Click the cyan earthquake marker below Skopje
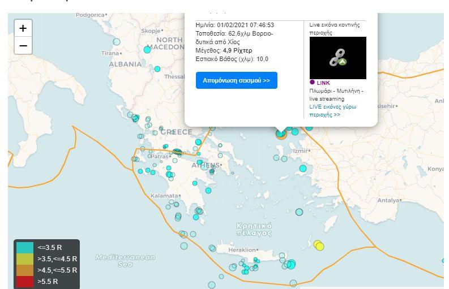The image size is (449, 289). [x=147, y=50]
